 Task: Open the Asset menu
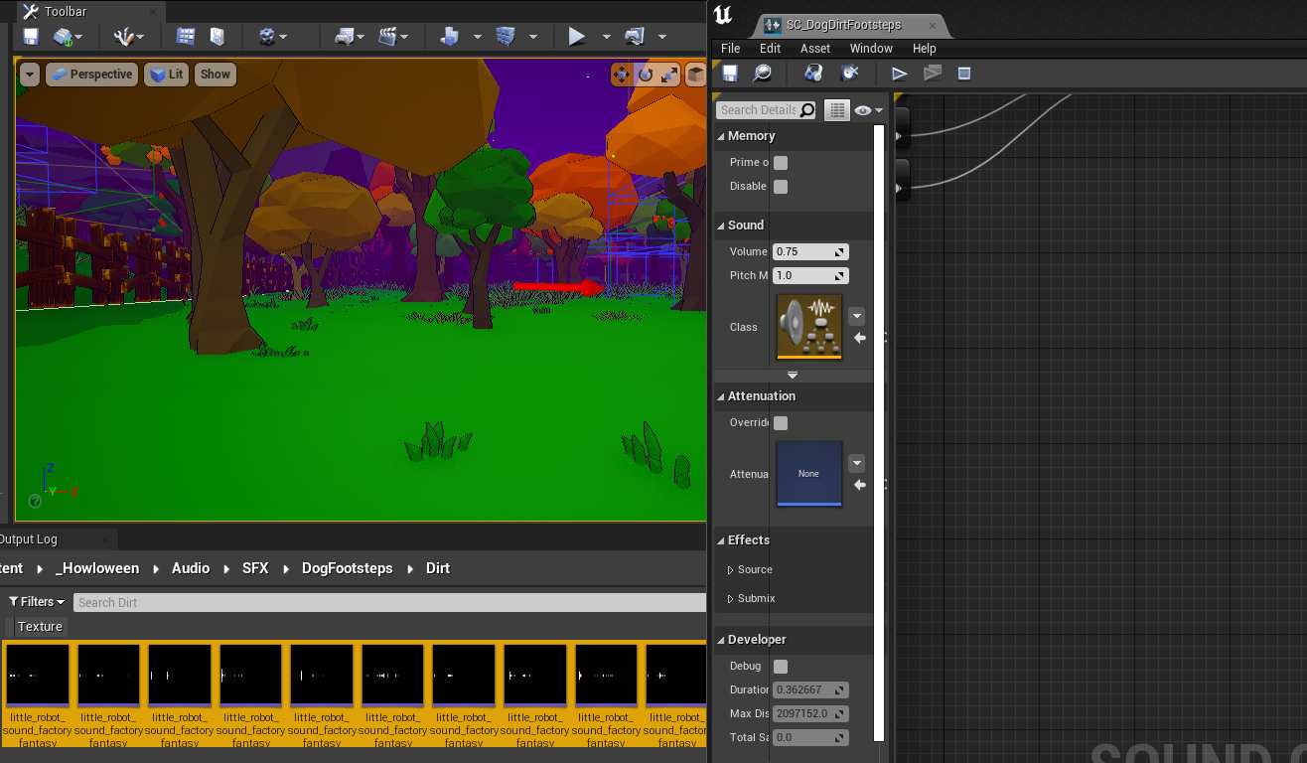(814, 48)
